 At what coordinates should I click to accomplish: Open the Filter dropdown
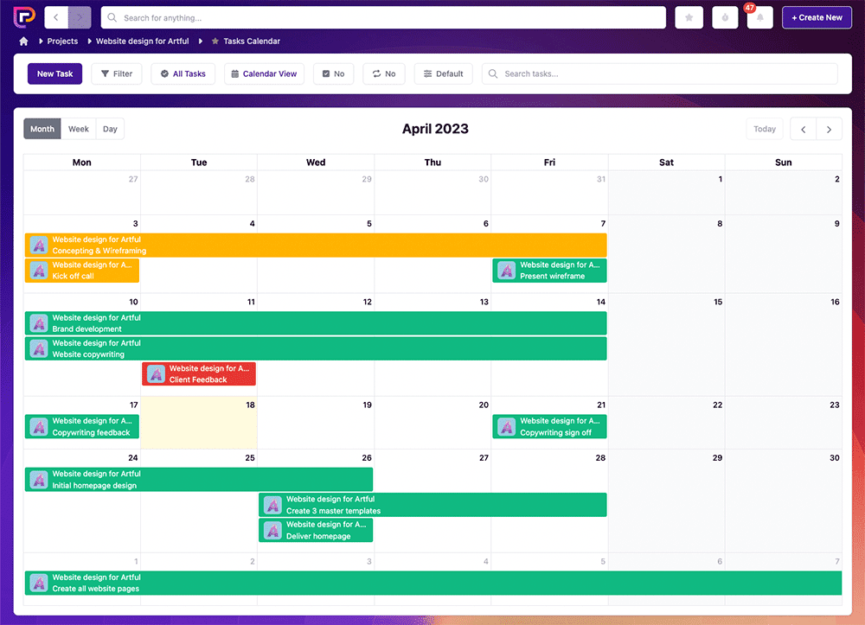117,73
